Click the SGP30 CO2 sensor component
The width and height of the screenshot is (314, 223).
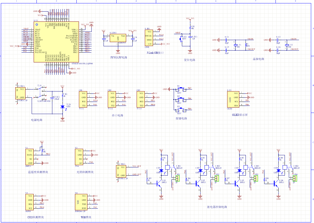click(x=29, y=202)
